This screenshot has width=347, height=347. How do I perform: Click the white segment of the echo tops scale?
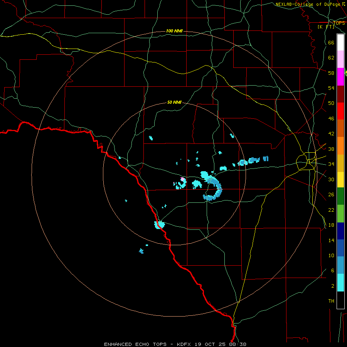[340, 42]
